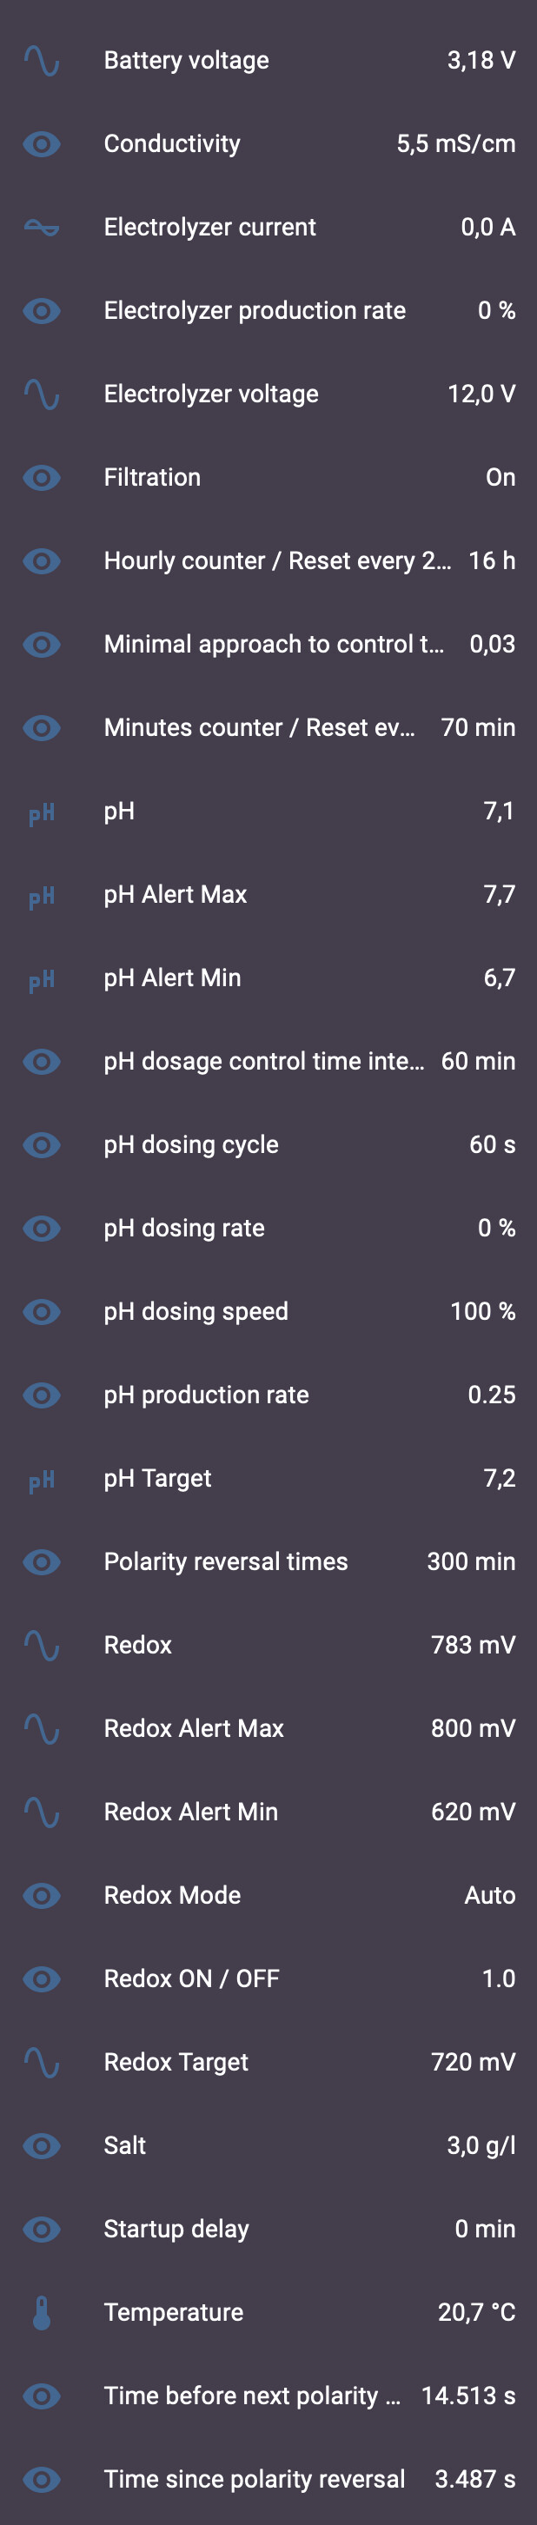This screenshot has width=537, height=2525.
Task: Click the Temperature thermometer icon
Action: click(x=41, y=2312)
